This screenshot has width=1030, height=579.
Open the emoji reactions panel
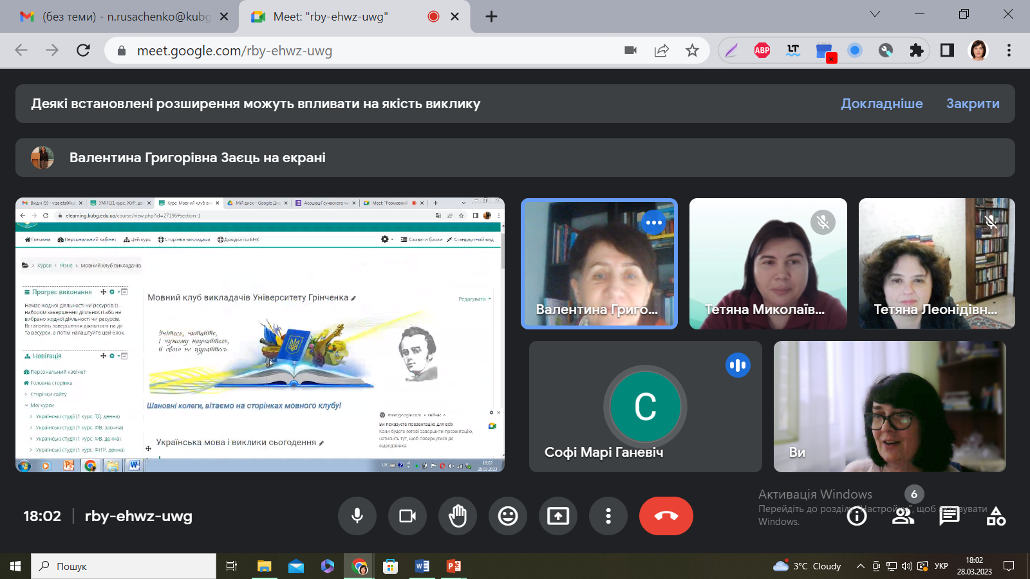click(508, 516)
